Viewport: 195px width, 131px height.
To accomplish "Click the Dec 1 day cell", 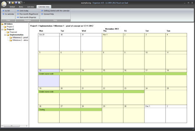I will pyautogui.click(x=155, y=114).
